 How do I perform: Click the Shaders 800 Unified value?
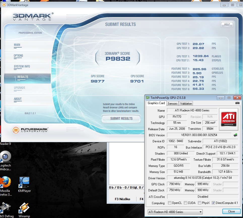coord(181,153)
